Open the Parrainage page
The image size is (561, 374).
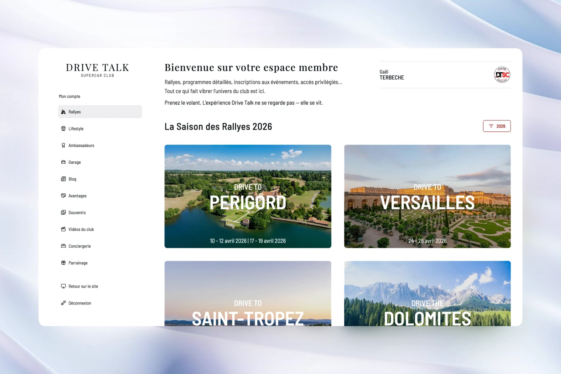pos(100,263)
